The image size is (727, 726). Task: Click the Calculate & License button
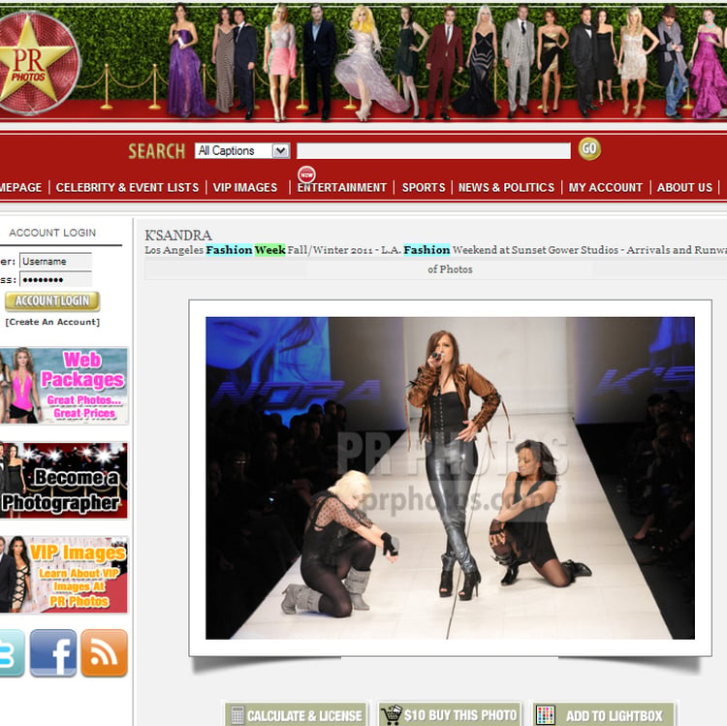(297, 715)
